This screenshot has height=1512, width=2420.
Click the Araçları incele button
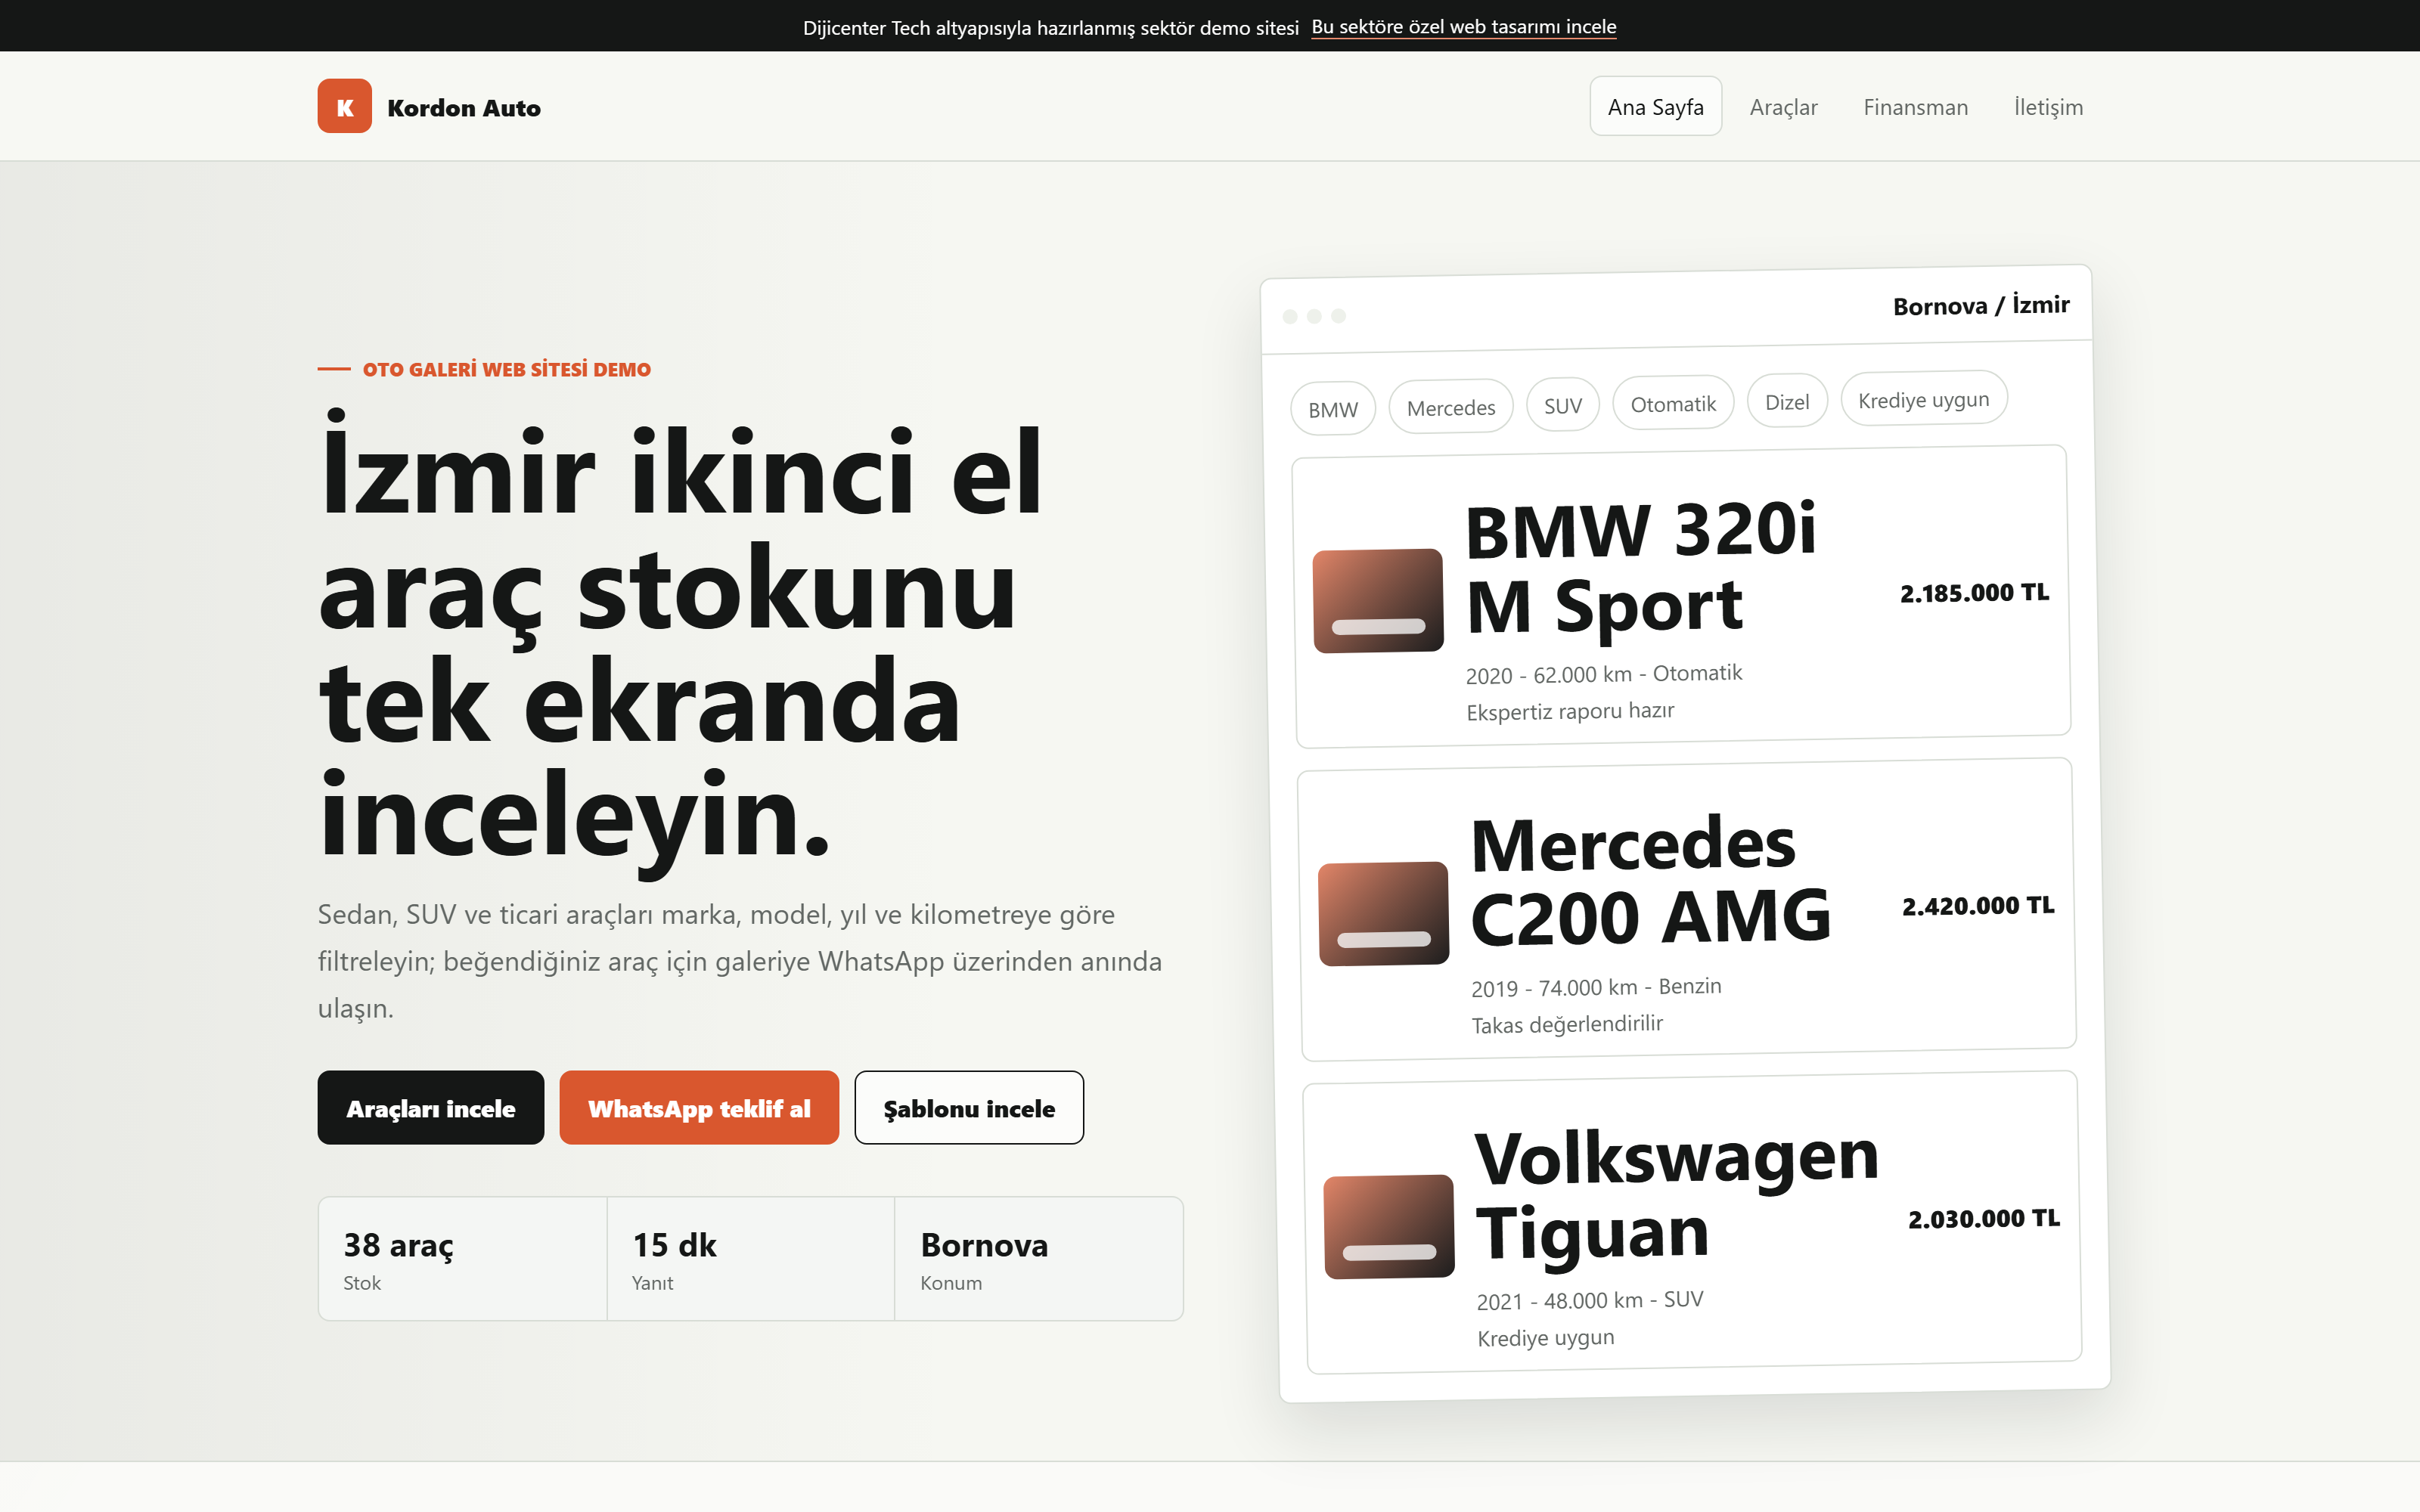point(431,1107)
